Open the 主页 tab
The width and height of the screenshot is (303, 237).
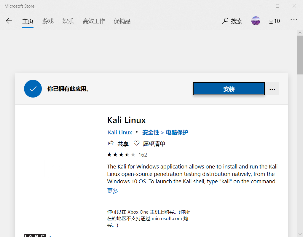(28, 21)
